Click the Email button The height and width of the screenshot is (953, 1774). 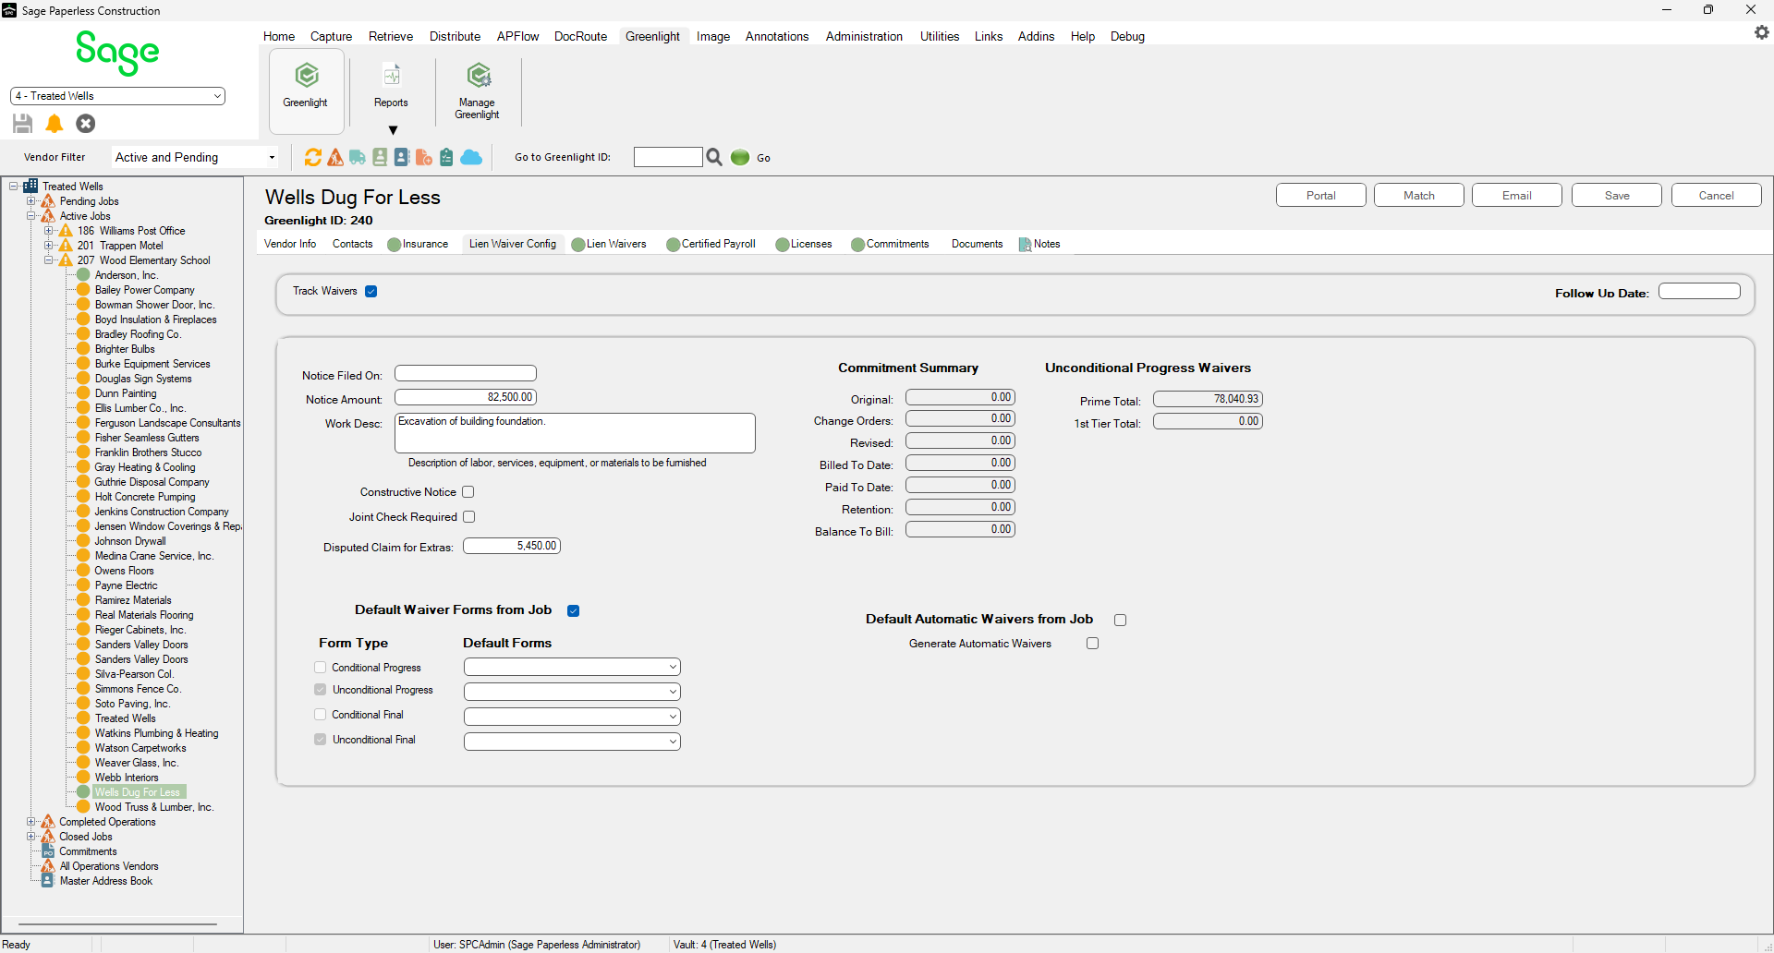(1516, 196)
